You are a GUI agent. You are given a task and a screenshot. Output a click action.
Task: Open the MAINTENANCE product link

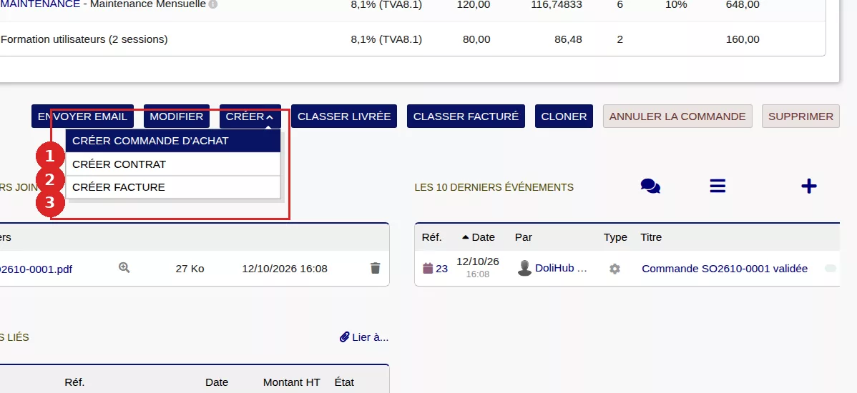click(x=41, y=4)
